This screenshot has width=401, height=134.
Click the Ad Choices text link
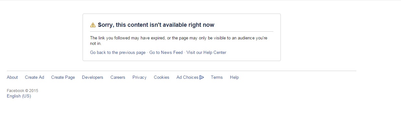tap(187, 77)
